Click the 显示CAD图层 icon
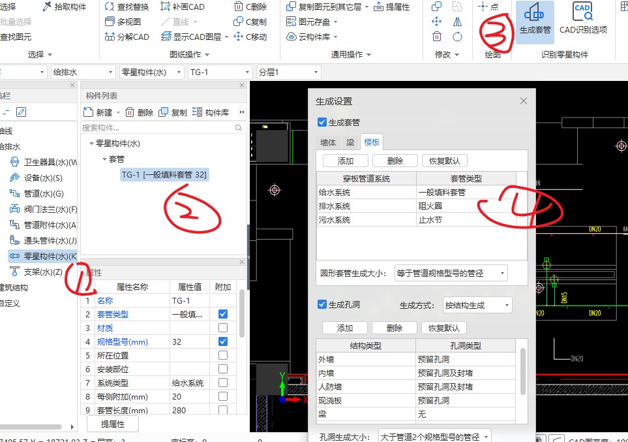 coord(166,37)
